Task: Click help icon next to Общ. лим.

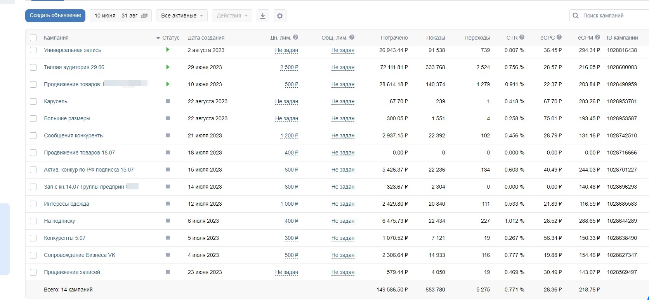Action: tap(352, 37)
